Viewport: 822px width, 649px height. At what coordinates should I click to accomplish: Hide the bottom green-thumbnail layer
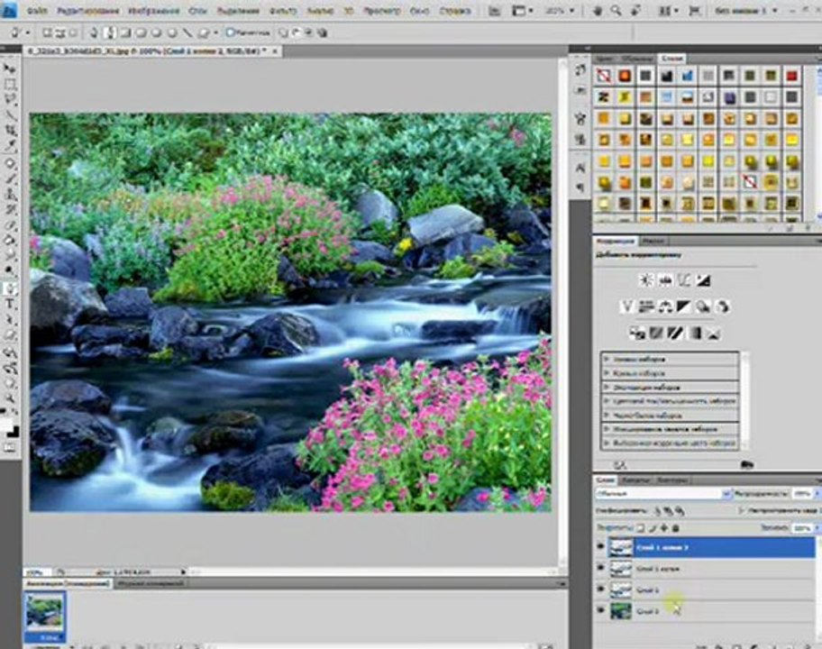coord(601,610)
